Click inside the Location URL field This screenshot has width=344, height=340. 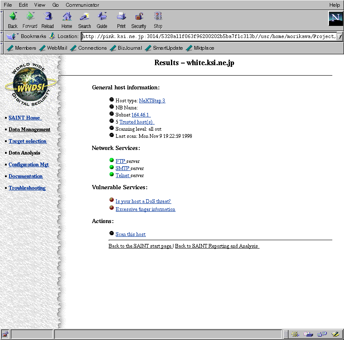[209, 36]
